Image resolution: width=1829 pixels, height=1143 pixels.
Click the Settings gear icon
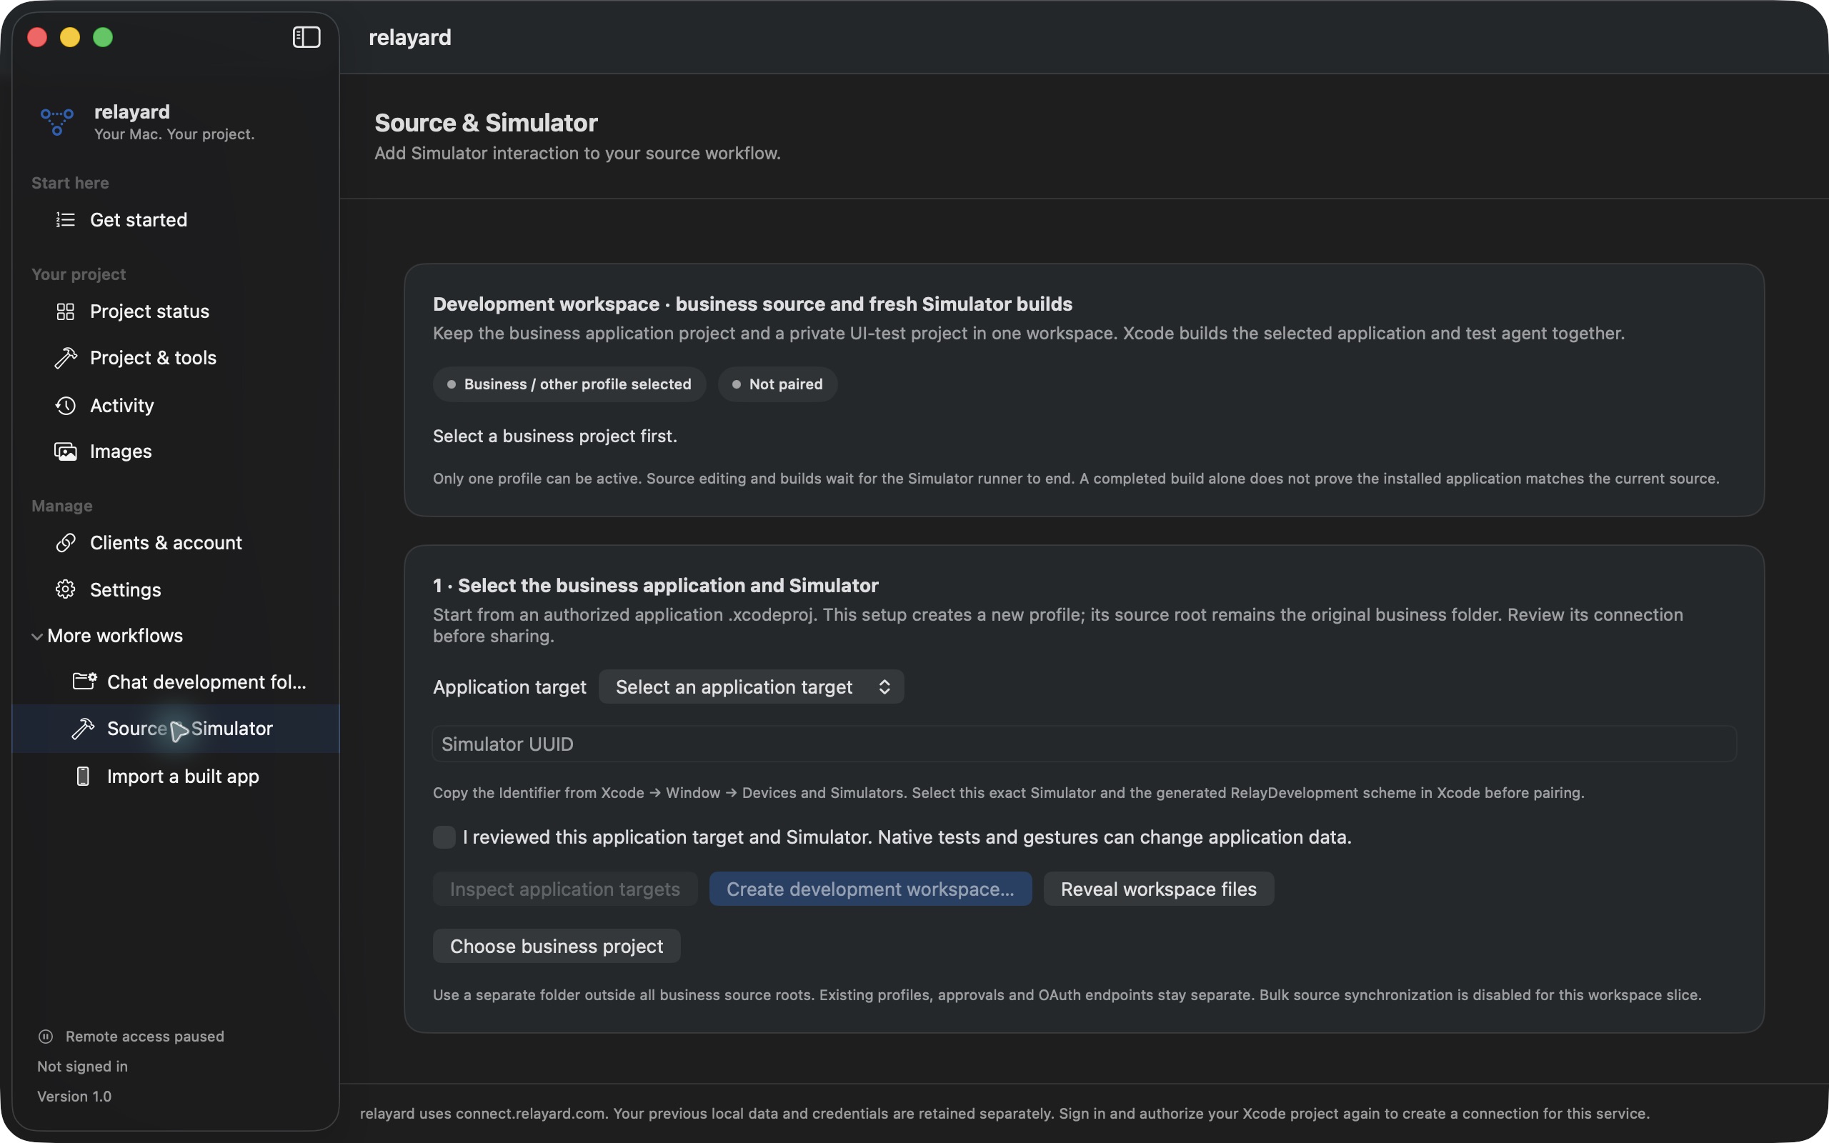[66, 589]
